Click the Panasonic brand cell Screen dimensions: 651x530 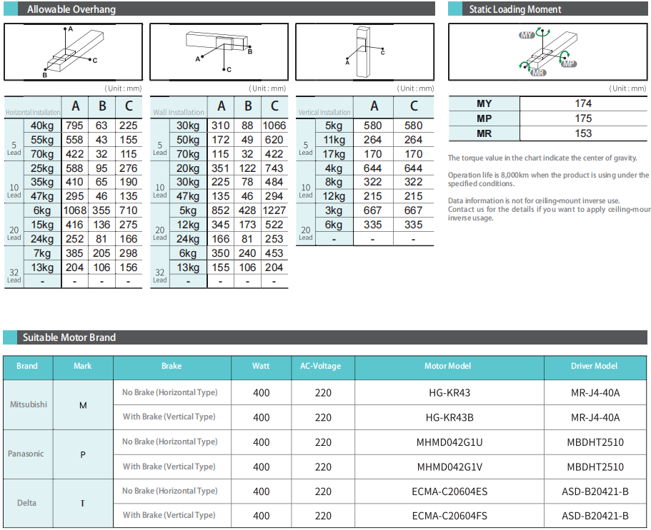click(26, 454)
